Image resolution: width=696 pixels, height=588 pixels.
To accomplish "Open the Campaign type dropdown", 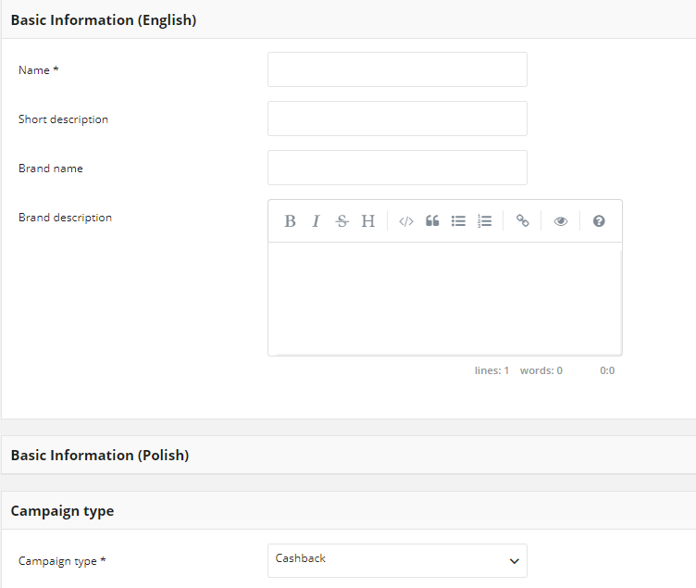I will [397, 560].
